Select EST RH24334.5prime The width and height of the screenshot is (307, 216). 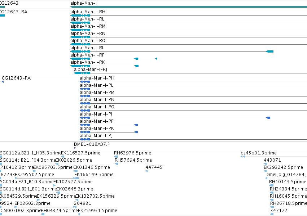click(x=288, y=189)
